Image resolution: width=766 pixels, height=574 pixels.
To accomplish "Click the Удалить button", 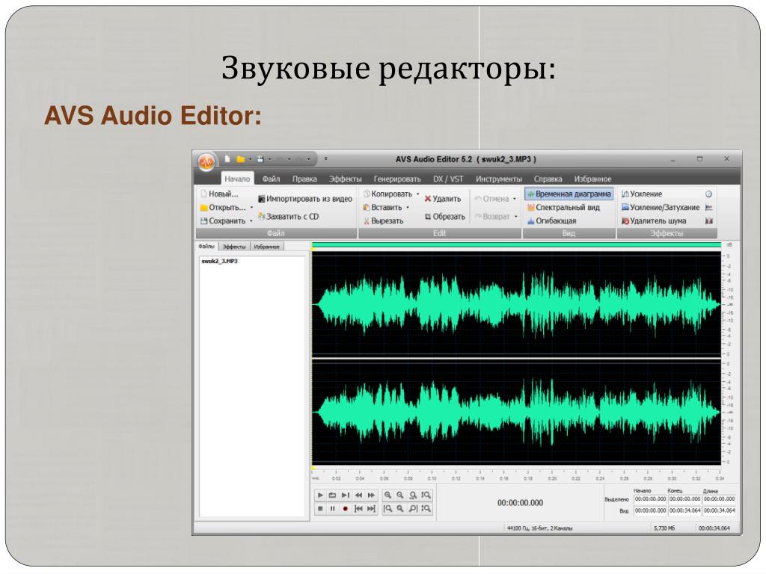I will coord(443,199).
